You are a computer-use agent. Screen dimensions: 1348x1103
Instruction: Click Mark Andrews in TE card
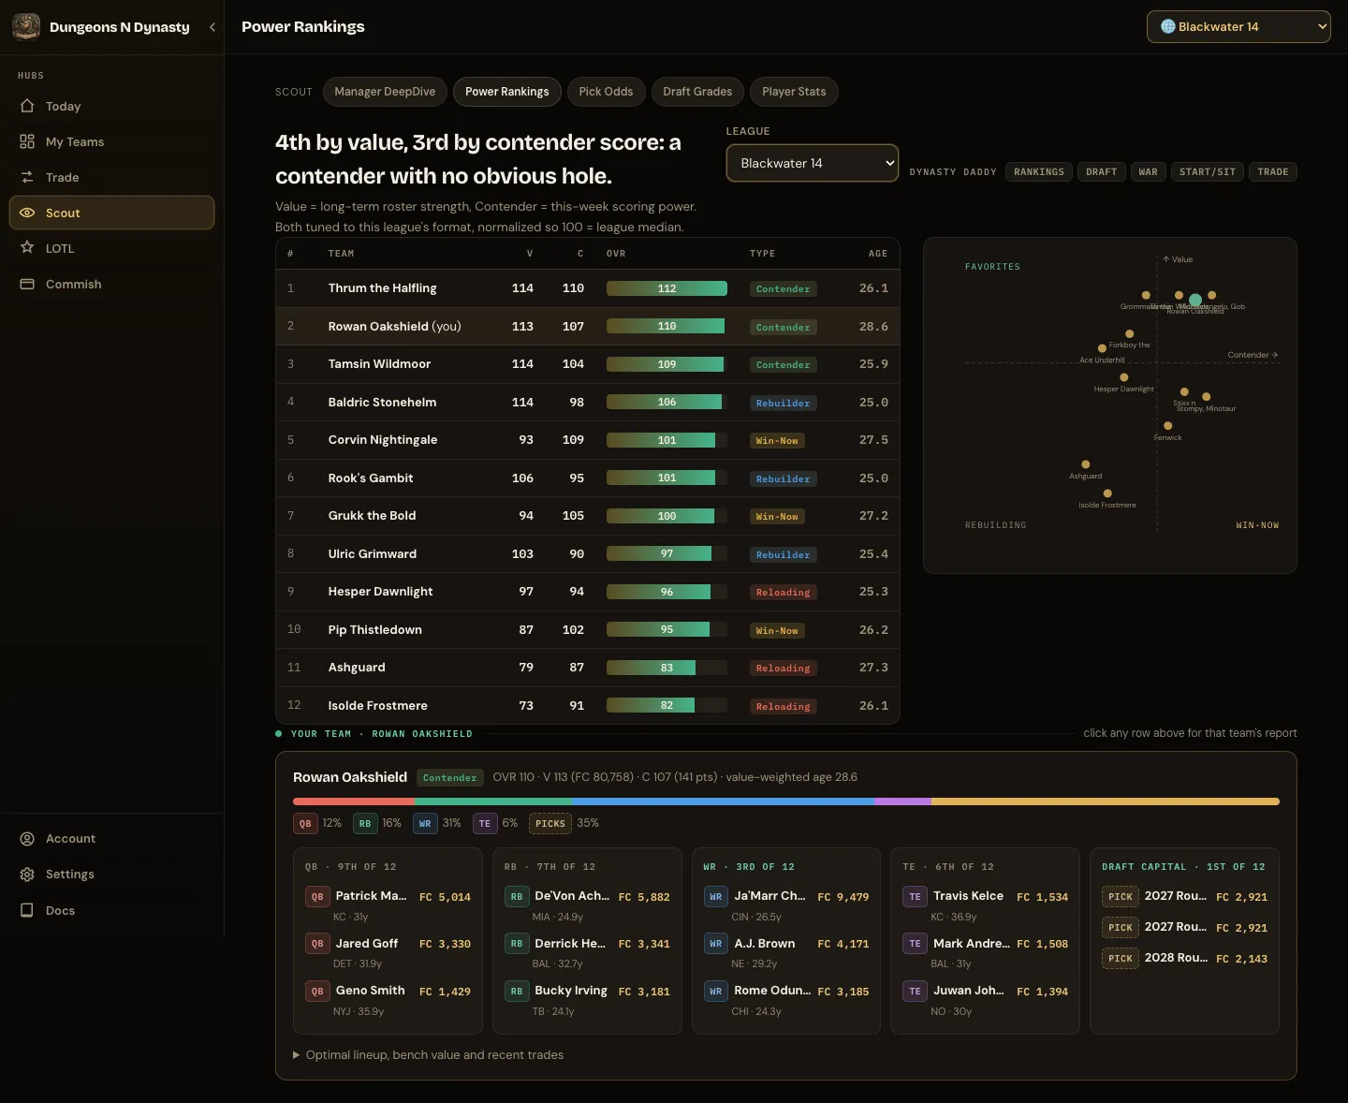pos(971,944)
